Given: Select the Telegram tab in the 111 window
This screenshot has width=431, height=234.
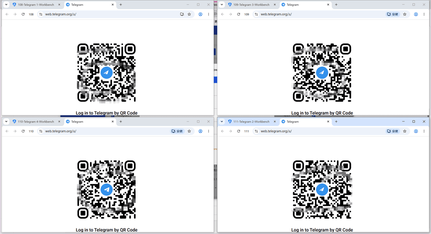Looking at the screenshot, I should pyautogui.click(x=306, y=122).
